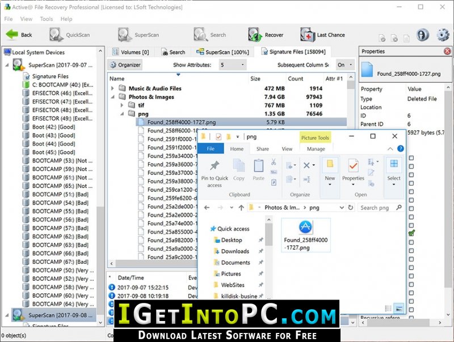Open Downloads in Quick access
454x342 pixels.
(235, 251)
